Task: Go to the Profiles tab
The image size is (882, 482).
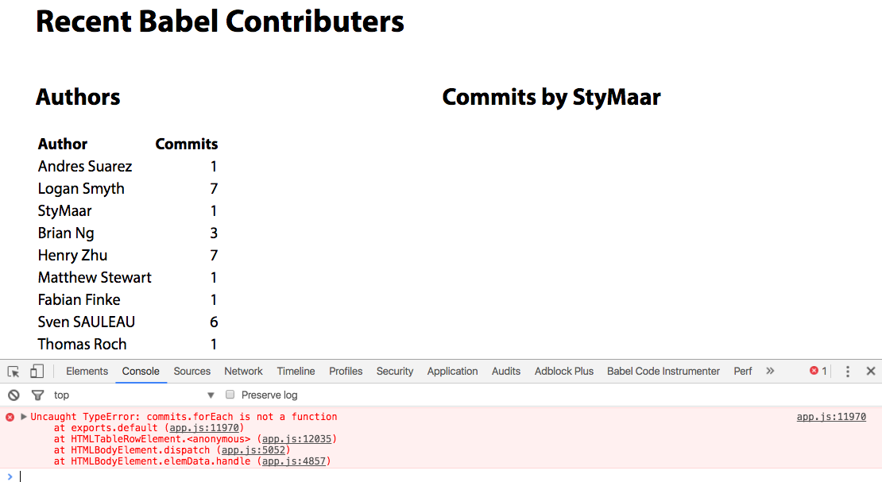Action: (x=346, y=371)
